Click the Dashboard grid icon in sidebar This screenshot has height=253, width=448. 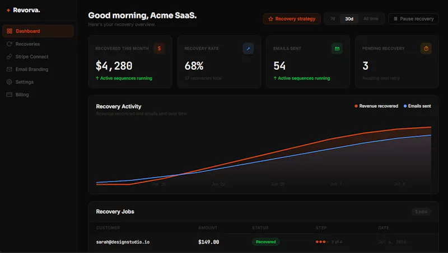click(x=10, y=31)
